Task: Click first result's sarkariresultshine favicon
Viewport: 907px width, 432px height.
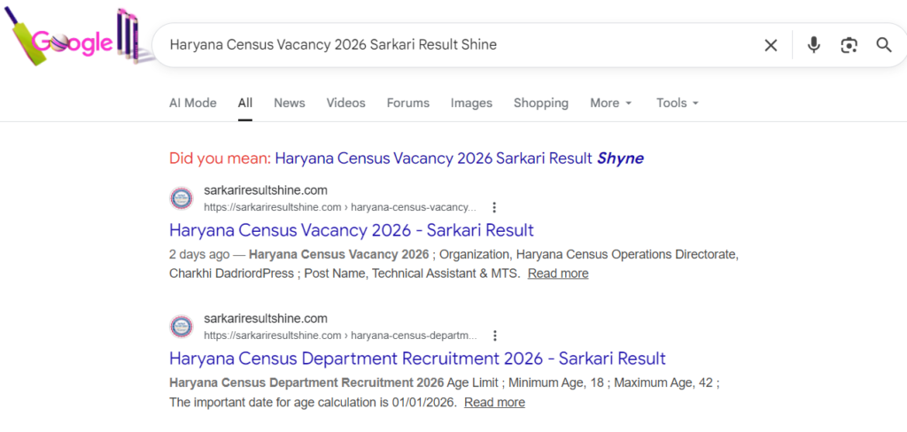Action: click(182, 198)
